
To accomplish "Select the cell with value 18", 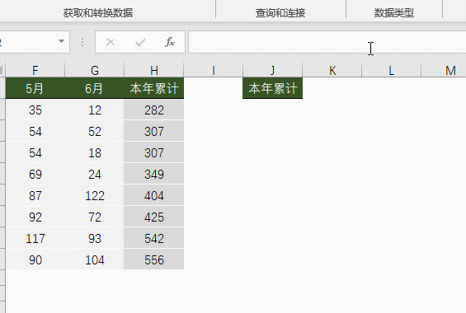I will tap(95, 152).
